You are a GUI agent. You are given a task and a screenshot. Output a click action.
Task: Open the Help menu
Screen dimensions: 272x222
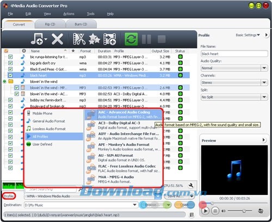(110, 14)
